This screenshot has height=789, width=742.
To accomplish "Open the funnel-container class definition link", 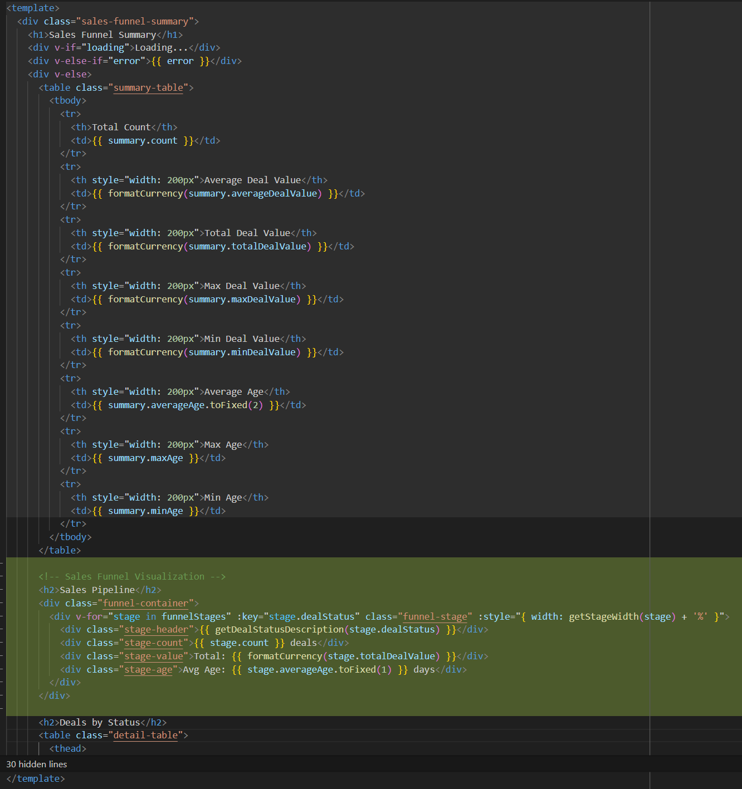I will 145,603.
